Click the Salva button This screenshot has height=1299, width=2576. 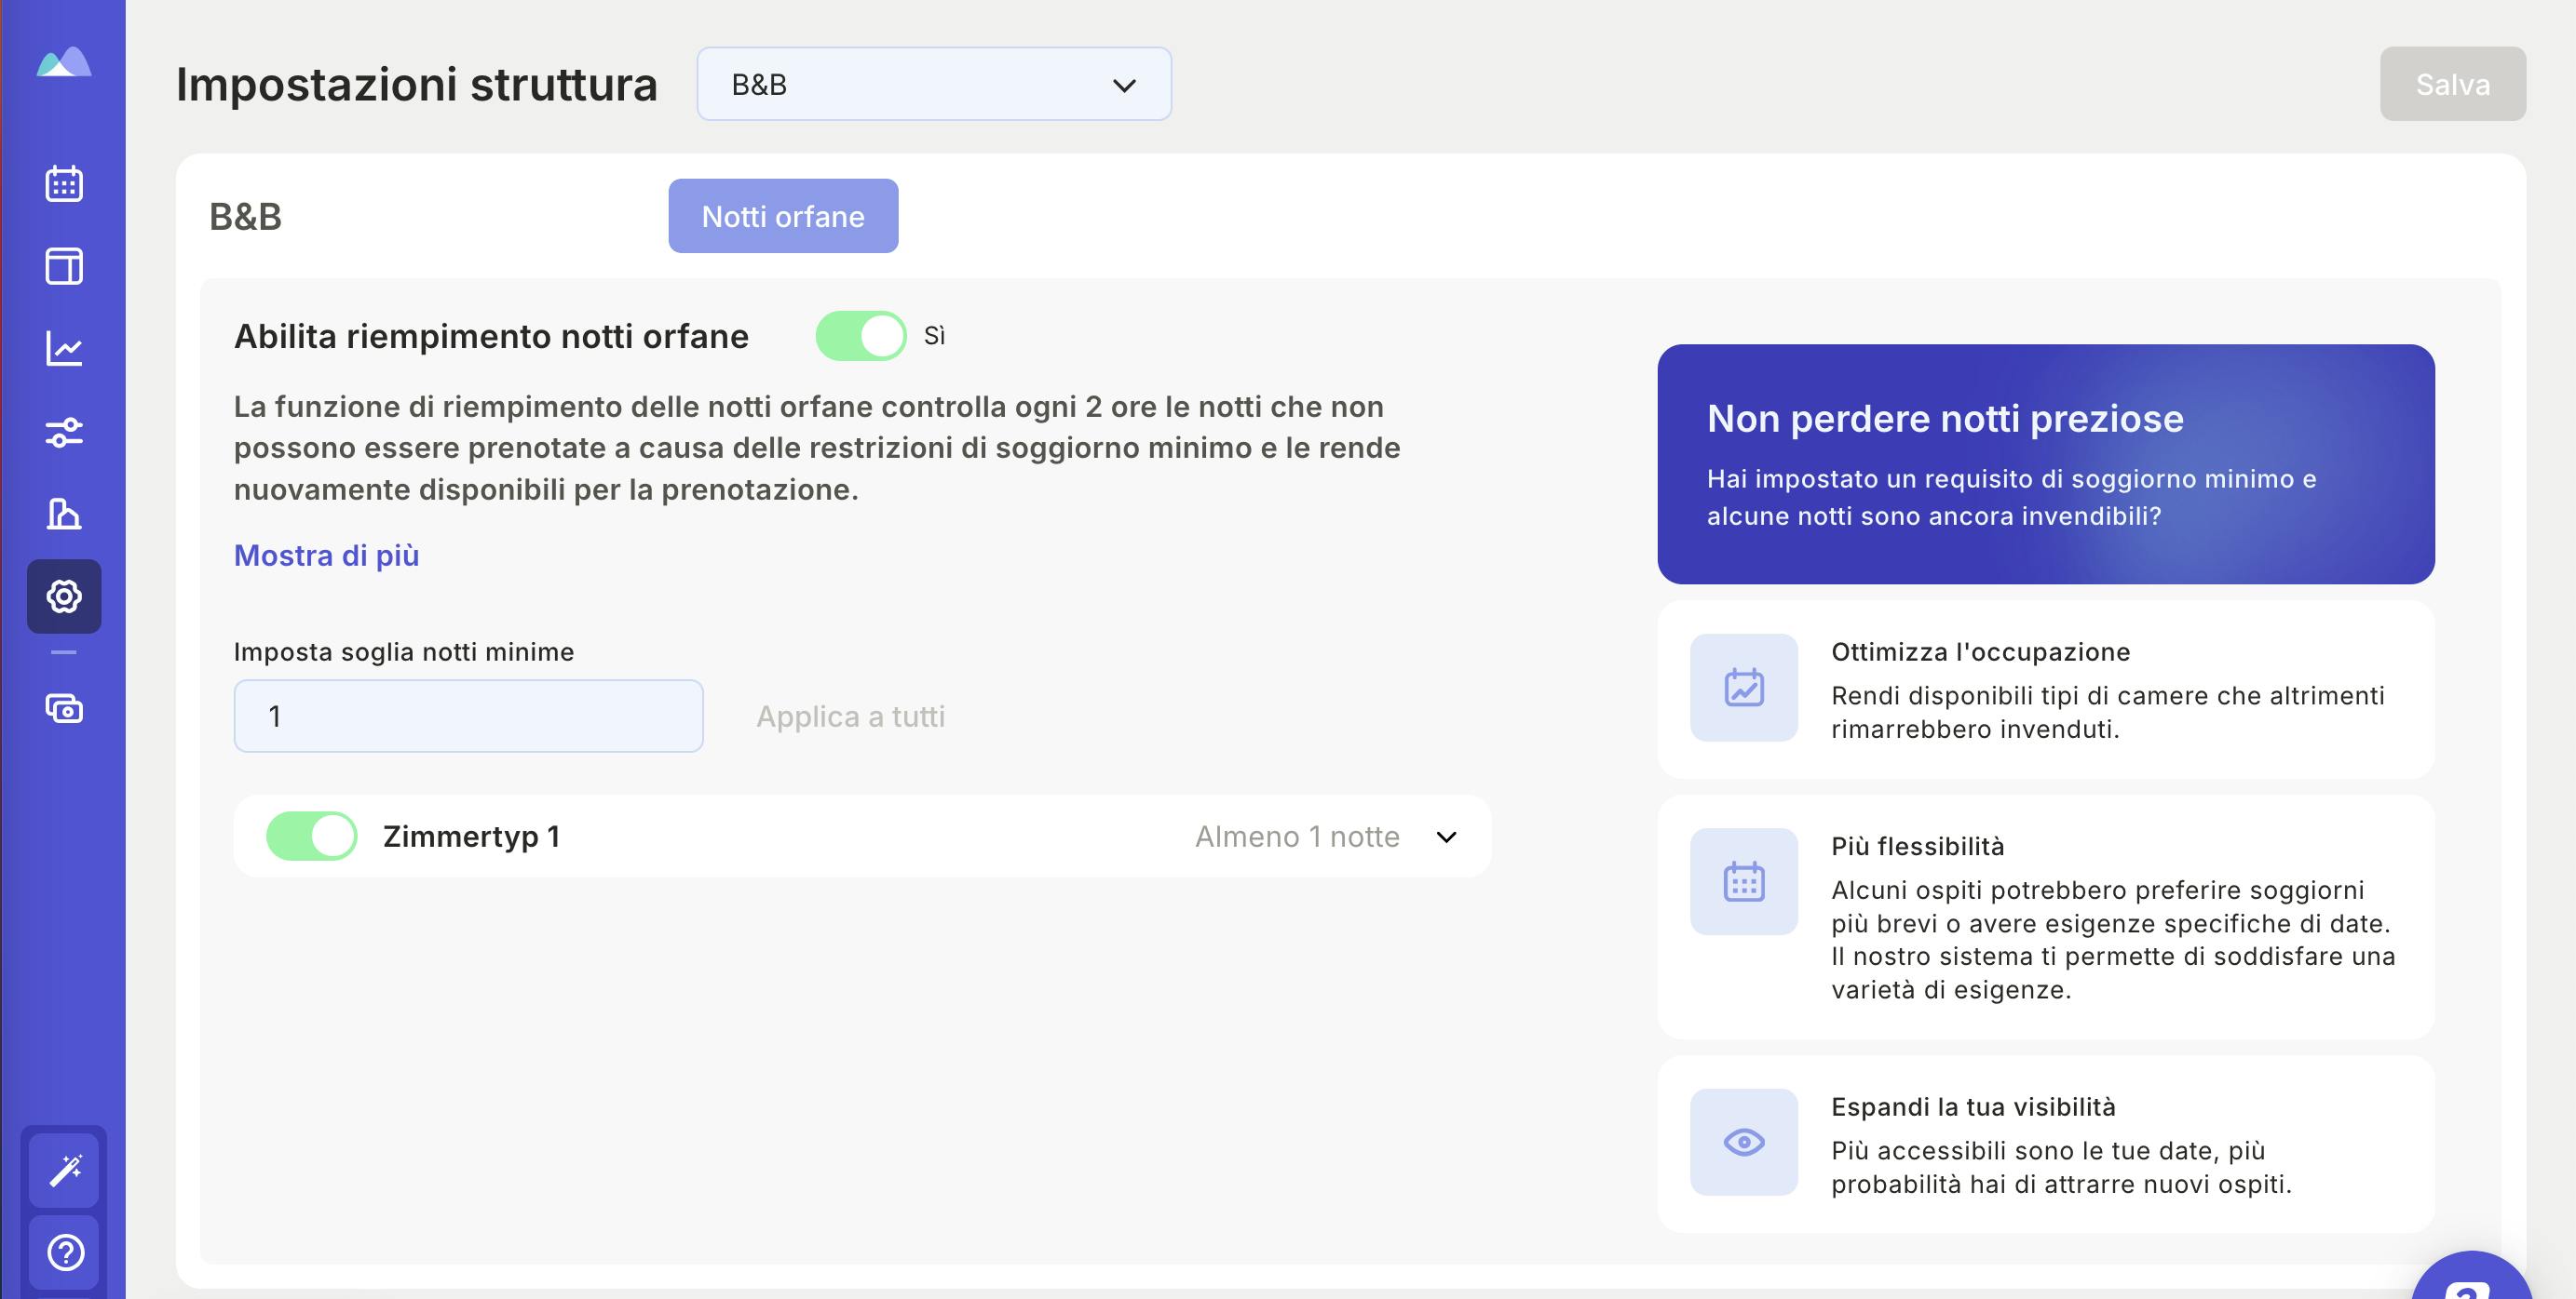click(2453, 84)
